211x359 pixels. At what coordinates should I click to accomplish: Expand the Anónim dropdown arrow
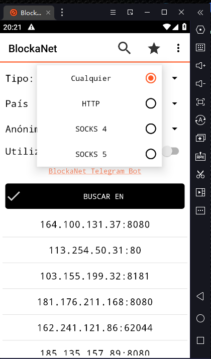174,129
